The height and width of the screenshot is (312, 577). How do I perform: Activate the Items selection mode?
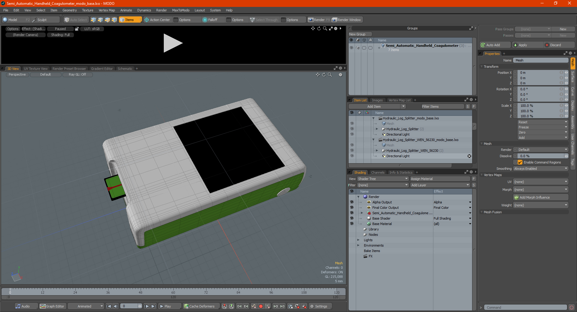130,20
